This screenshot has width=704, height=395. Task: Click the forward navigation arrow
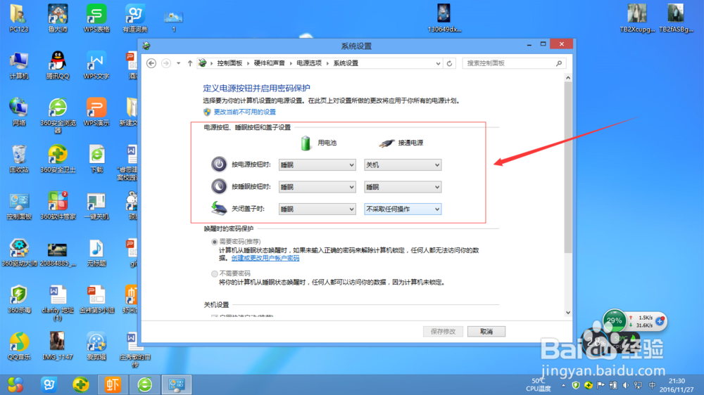point(166,63)
